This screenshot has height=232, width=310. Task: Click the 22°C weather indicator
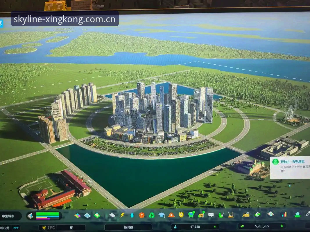click(x=49, y=228)
